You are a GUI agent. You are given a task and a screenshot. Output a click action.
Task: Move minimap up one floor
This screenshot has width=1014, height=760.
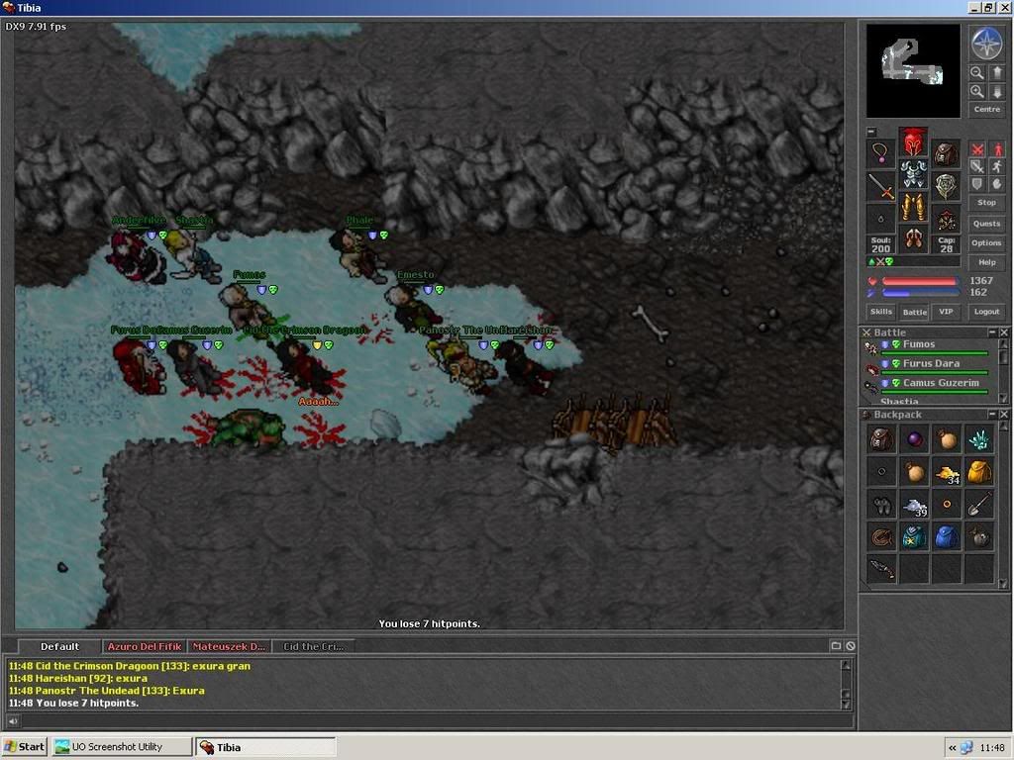[996, 73]
